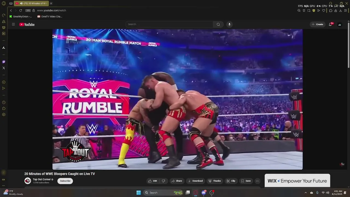The height and width of the screenshot is (197, 350).
Task: Create a Clip from the video
Action: [231, 181]
